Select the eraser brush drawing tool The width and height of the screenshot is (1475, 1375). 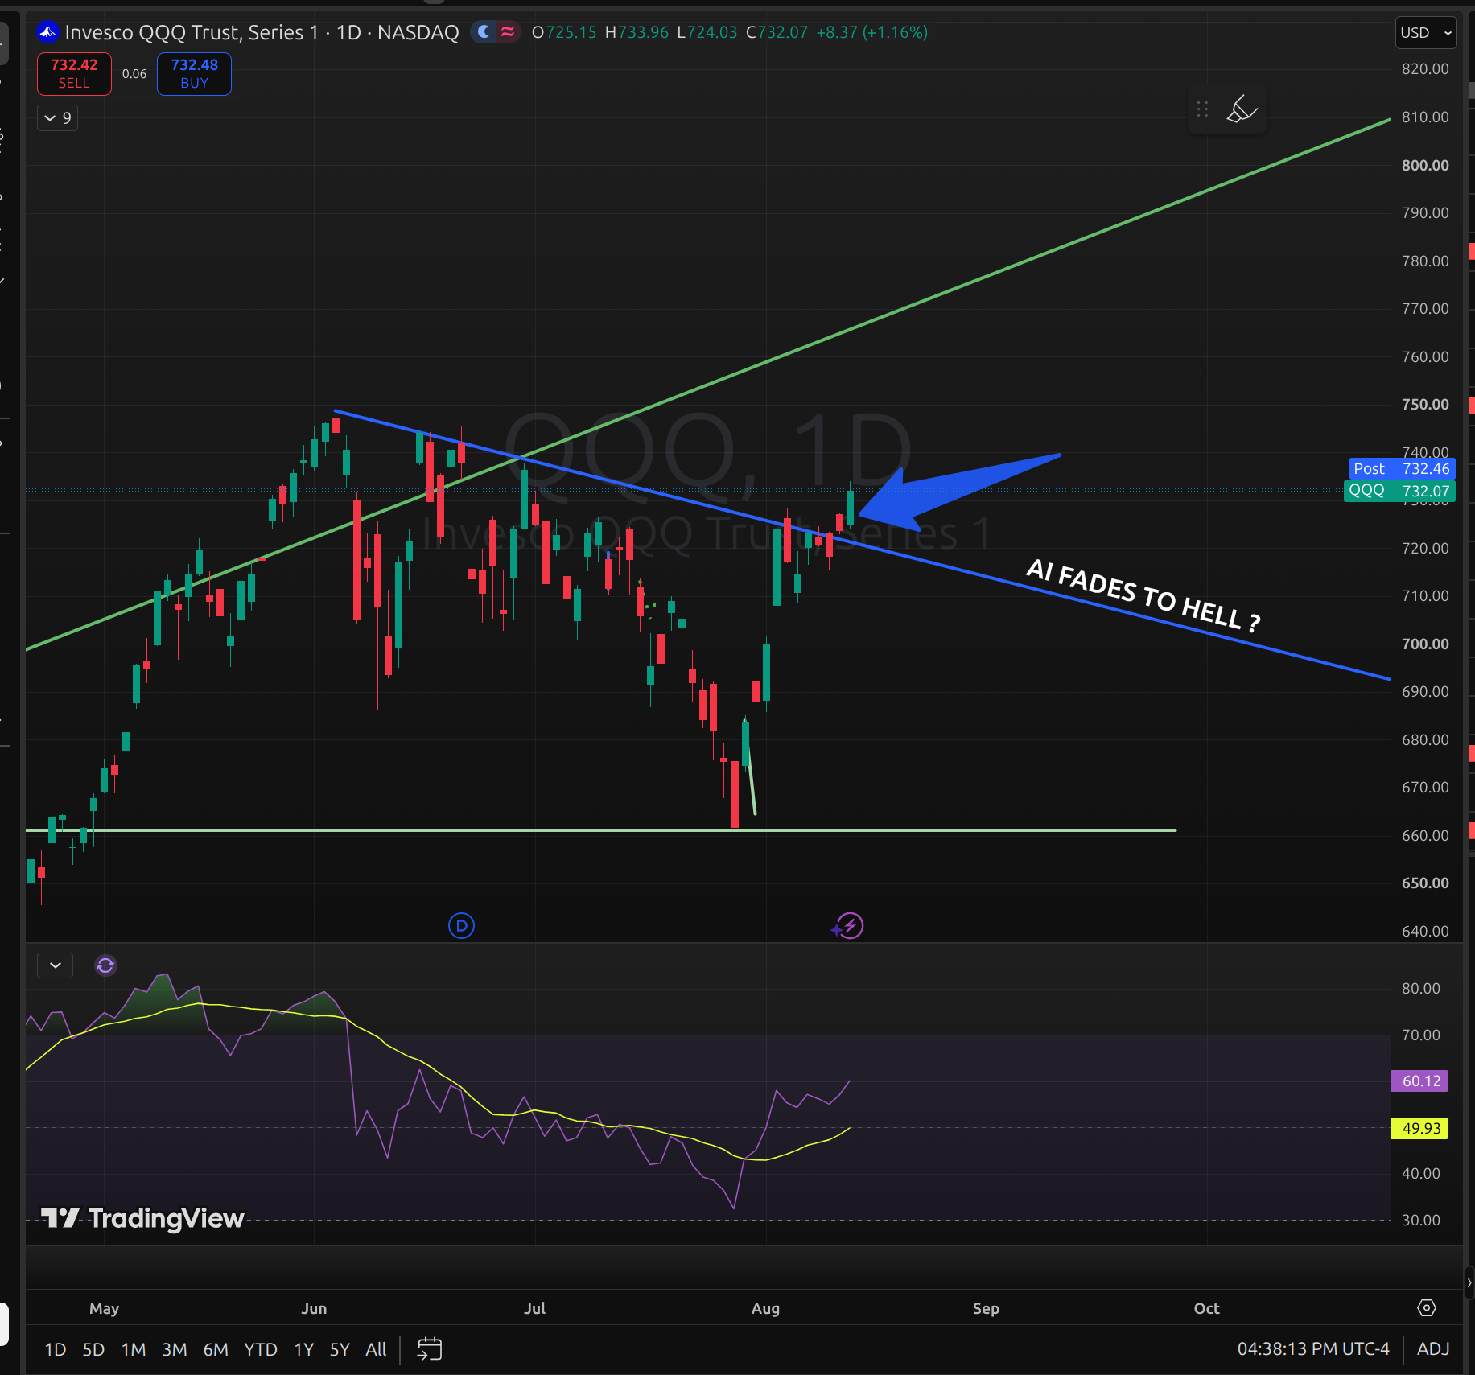point(1242,109)
